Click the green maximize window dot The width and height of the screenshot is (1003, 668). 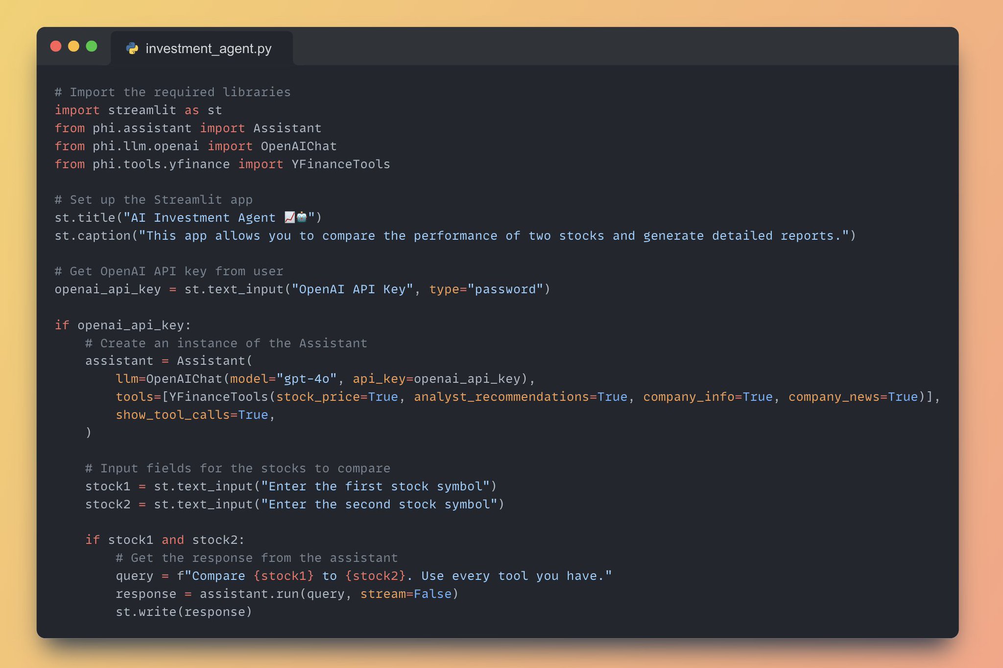click(92, 46)
